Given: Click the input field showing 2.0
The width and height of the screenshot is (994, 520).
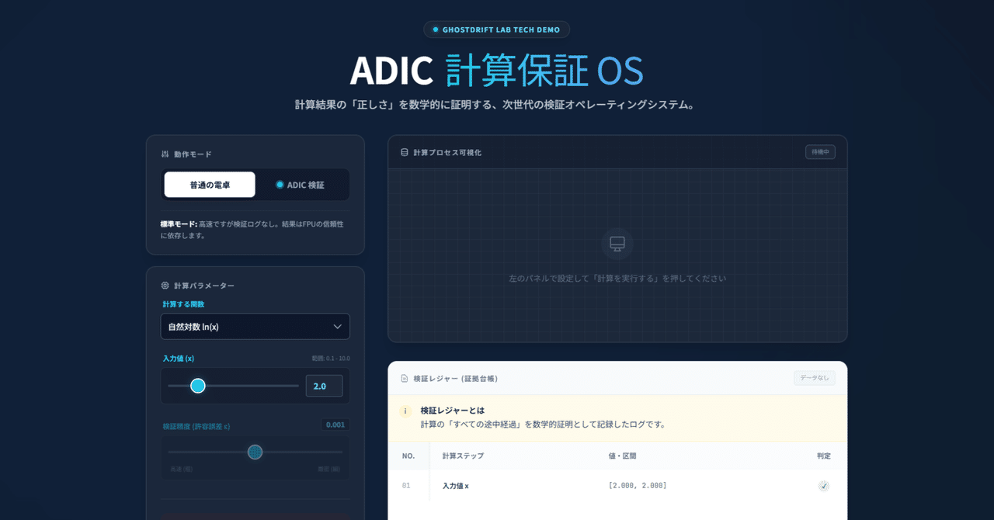Looking at the screenshot, I should tap(324, 385).
